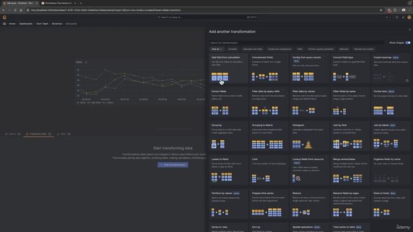Image resolution: width=413 pixels, height=232 pixels.
Task: Select the Add field from calculation transformation
Action: coord(228,69)
